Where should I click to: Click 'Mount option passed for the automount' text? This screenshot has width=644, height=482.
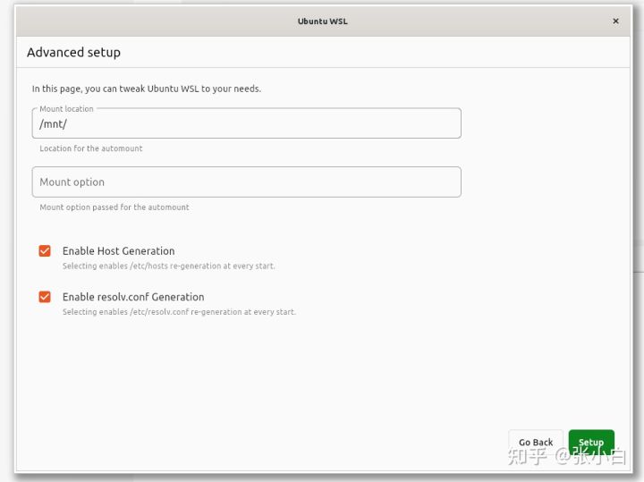click(x=114, y=207)
